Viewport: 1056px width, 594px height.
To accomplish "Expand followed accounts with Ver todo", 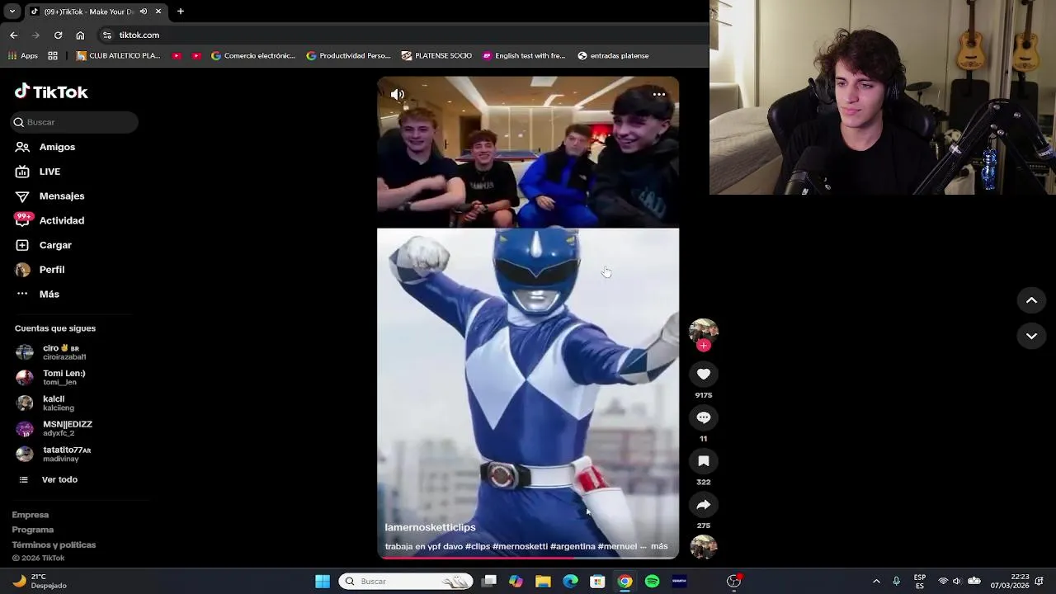I will pos(48,479).
